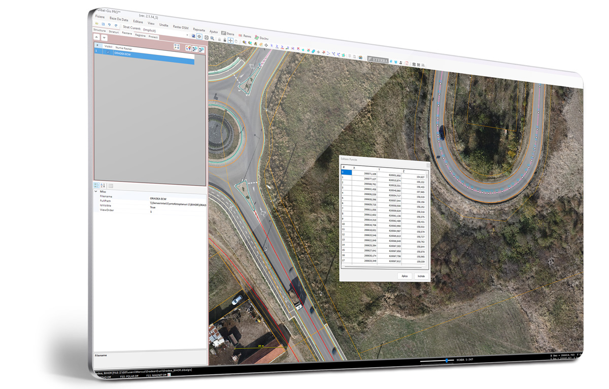Image resolution: width=609 pixels, height=389 pixels.
Task: Click the categorized properties view icon
Action: coord(97,186)
